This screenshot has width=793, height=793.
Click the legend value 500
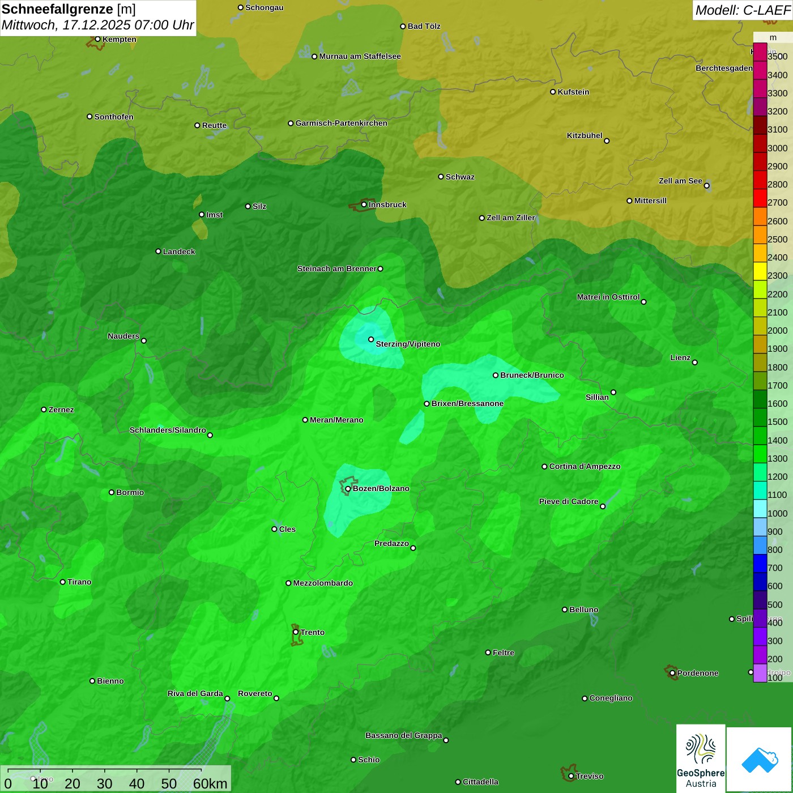(x=775, y=604)
